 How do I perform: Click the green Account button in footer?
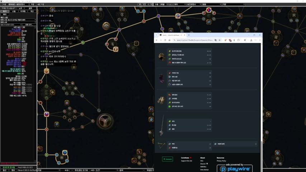[x=168, y=159]
